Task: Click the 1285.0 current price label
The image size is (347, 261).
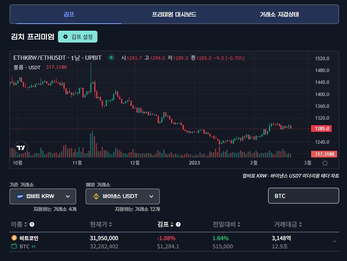Action: (321, 129)
